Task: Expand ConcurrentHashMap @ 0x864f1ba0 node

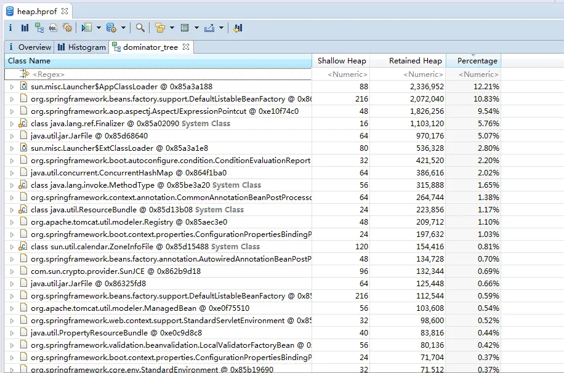Action: point(12,173)
